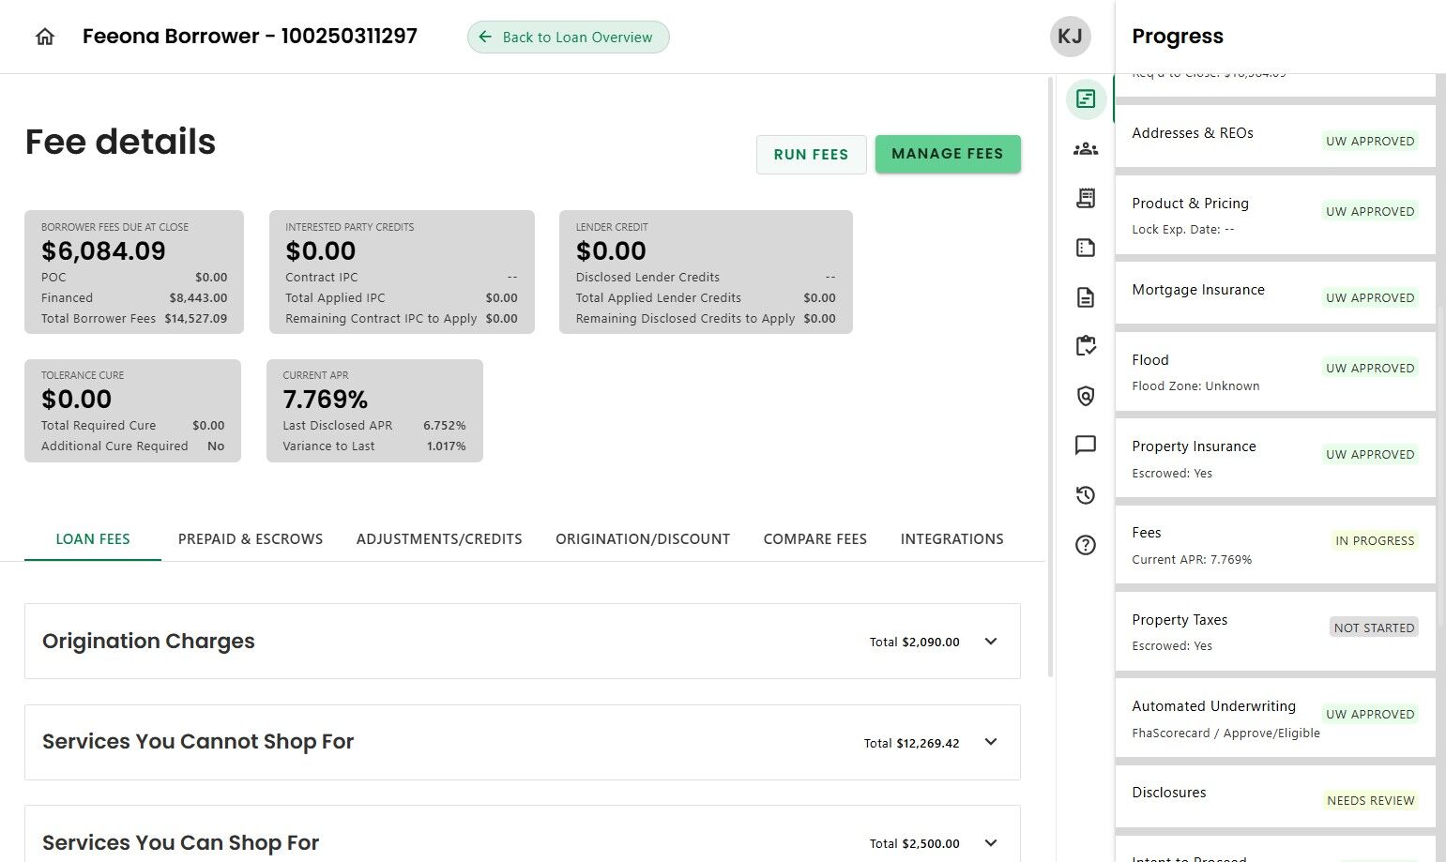
Task: Click the document page sidebar icon
Action: [x=1086, y=297]
